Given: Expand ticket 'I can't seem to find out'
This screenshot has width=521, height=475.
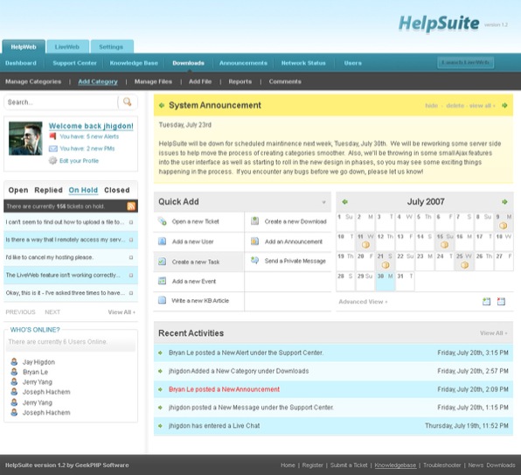Looking at the screenshot, I should (131, 222).
